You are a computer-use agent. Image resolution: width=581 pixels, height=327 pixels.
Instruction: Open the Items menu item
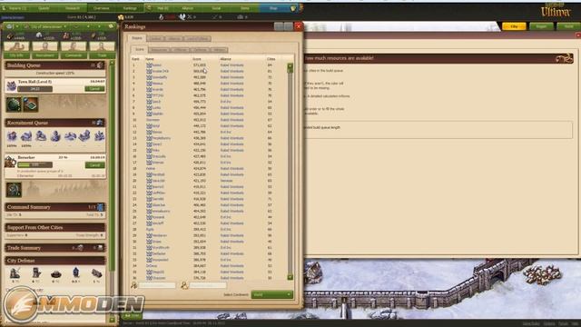click(x=245, y=8)
